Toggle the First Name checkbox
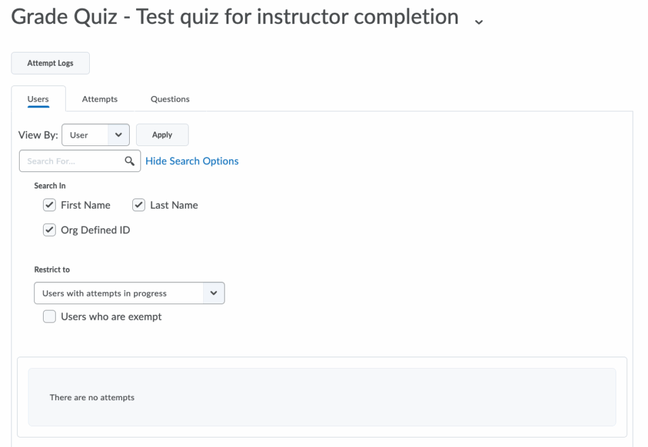This screenshot has height=447, width=648. coord(49,205)
